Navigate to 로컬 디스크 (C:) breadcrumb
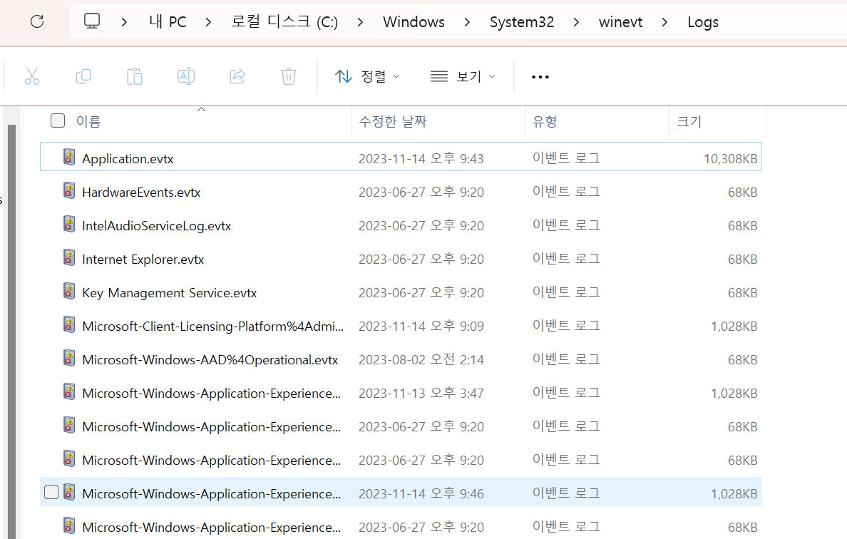Screen dimensions: 847x539 pyautogui.click(x=284, y=22)
